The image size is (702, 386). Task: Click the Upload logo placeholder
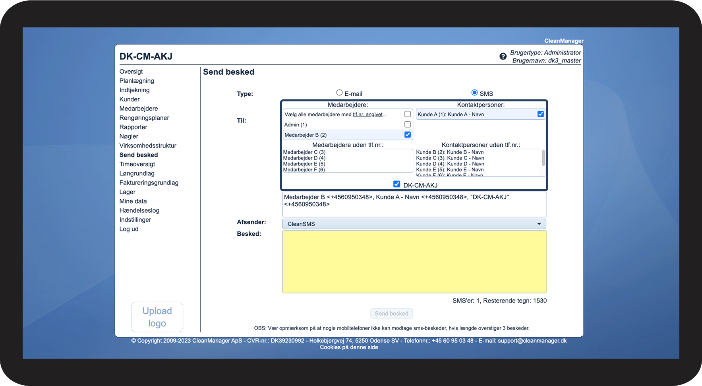[x=157, y=317]
